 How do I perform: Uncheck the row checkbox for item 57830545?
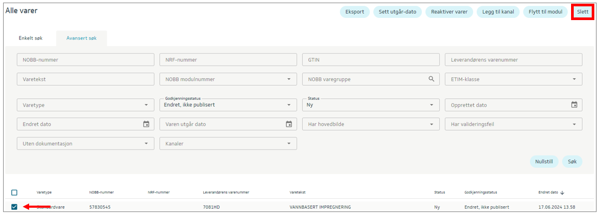[x=14, y=207]
